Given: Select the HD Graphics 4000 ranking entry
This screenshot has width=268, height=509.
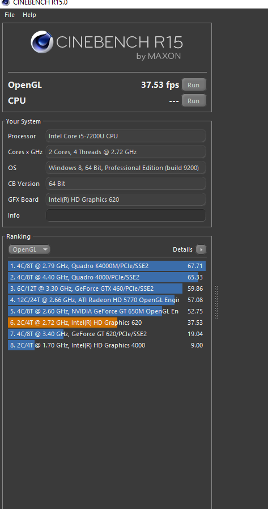Looking at the screenshot, I should click(107, 345).
